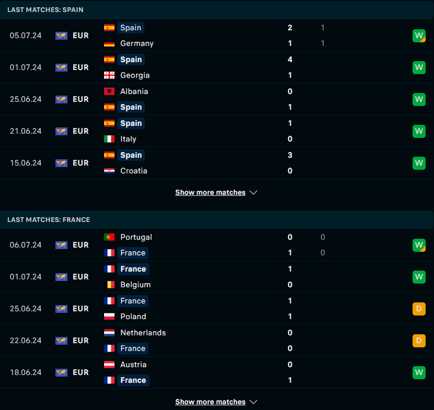Click the D badge for Netherlands vs France

click(x=419, y=341)
